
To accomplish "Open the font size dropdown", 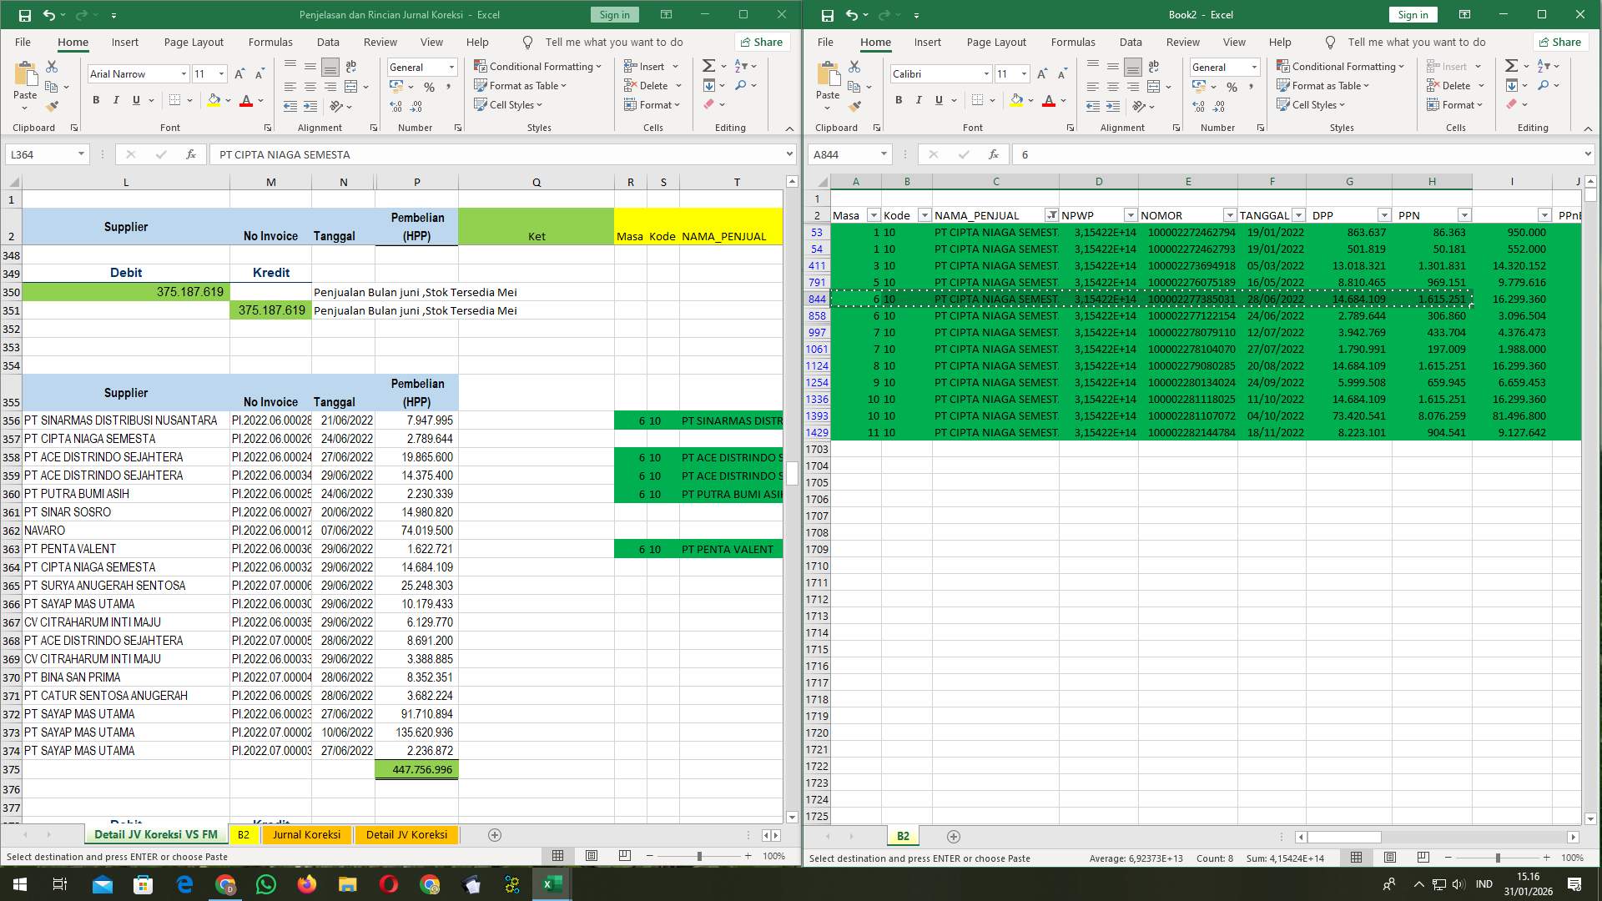I will [x=221, y=73].
